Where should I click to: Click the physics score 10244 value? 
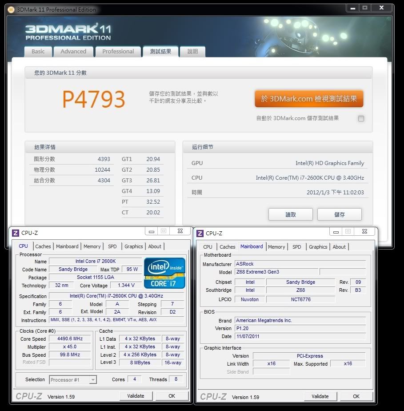[102, 170]
